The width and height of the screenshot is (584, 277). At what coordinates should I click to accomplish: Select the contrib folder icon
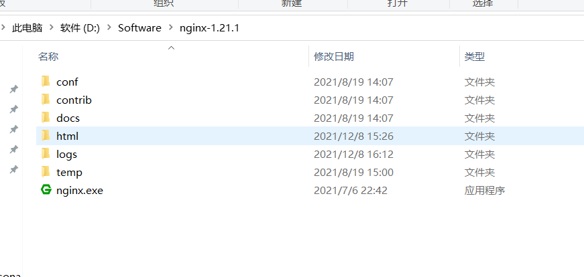(x=46, y=100)
